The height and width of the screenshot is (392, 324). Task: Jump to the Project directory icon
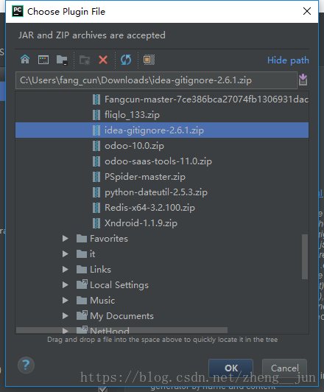pyautogui.click(x=62, y=60)
